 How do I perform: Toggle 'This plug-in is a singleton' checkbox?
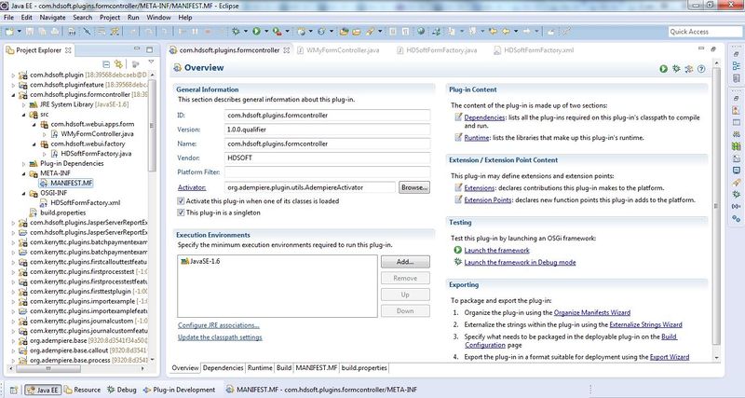[181, 213]
